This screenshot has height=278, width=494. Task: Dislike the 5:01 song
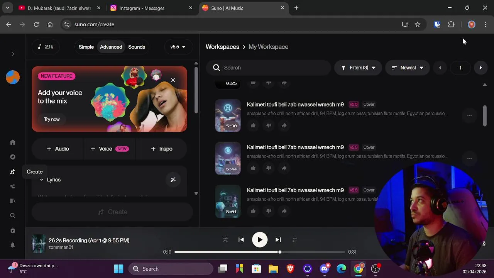[x=269, y=211]
